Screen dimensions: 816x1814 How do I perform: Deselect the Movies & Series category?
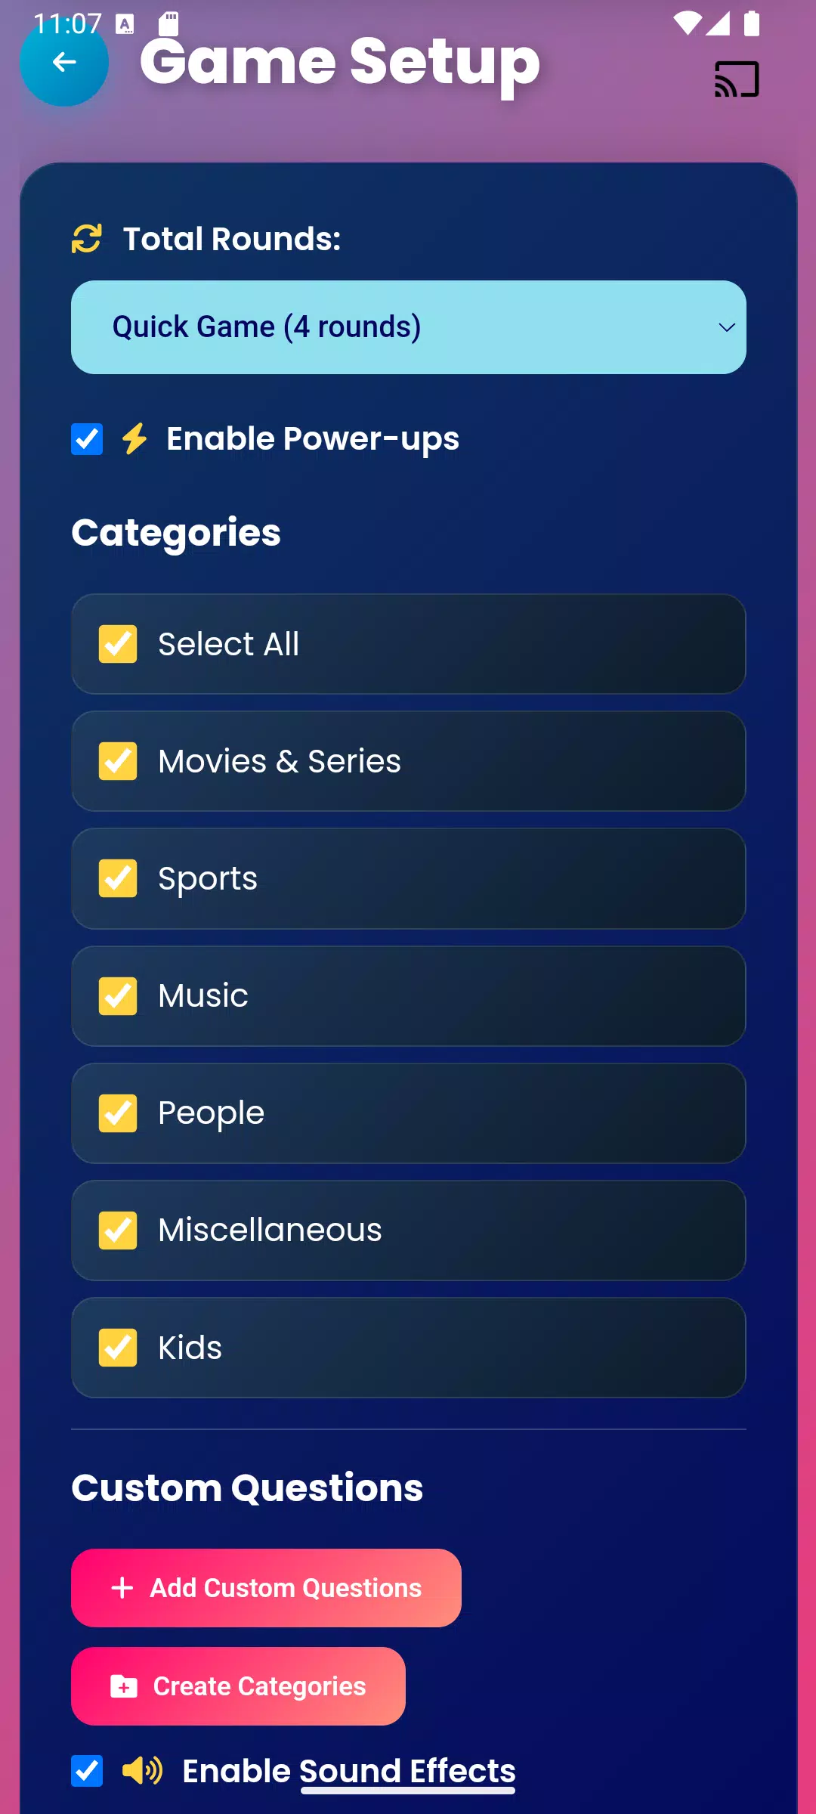coord(118,761)
